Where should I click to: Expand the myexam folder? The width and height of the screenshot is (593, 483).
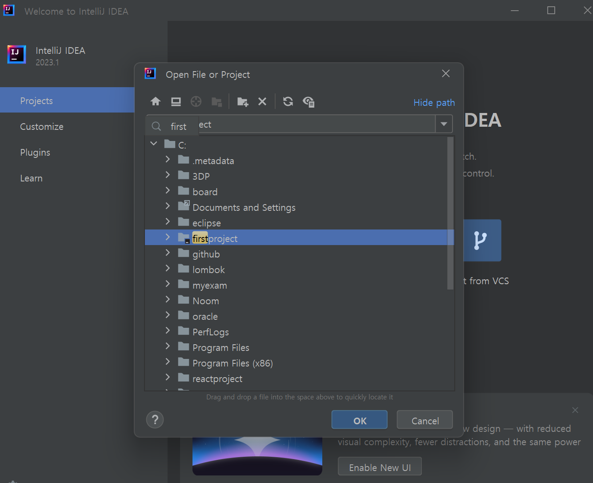(168, 284)
